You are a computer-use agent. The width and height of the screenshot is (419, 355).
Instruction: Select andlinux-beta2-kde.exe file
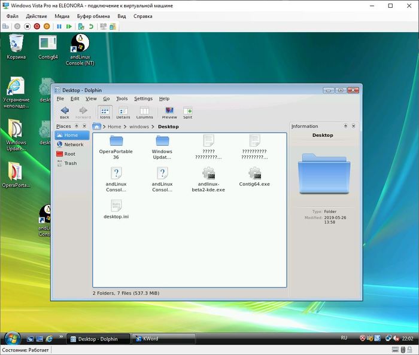[208, 180]
